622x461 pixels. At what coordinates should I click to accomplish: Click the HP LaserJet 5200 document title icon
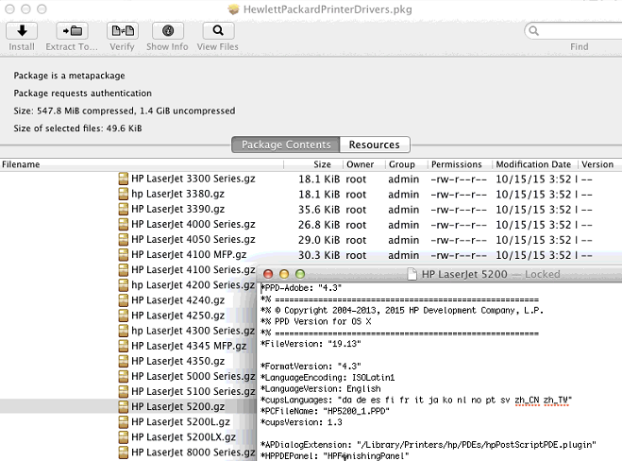click(412, 274)
